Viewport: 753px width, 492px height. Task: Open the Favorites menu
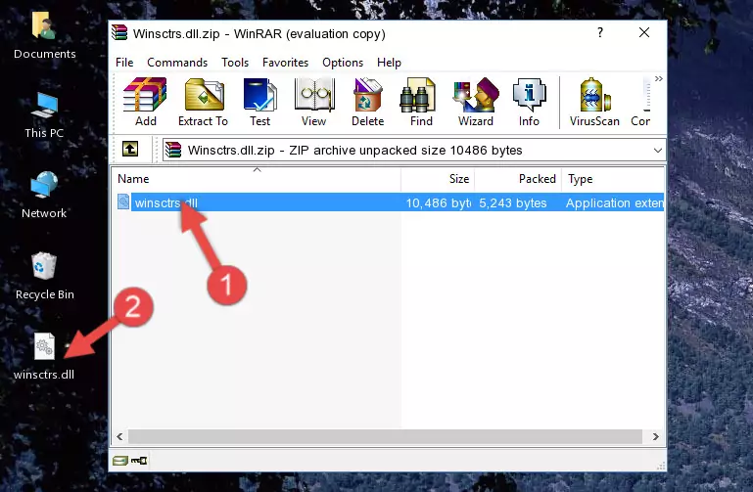pos(285,63)
